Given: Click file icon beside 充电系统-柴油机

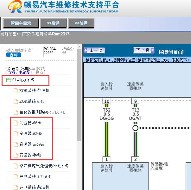Looking at the screenshot, I should pos(16,187).
